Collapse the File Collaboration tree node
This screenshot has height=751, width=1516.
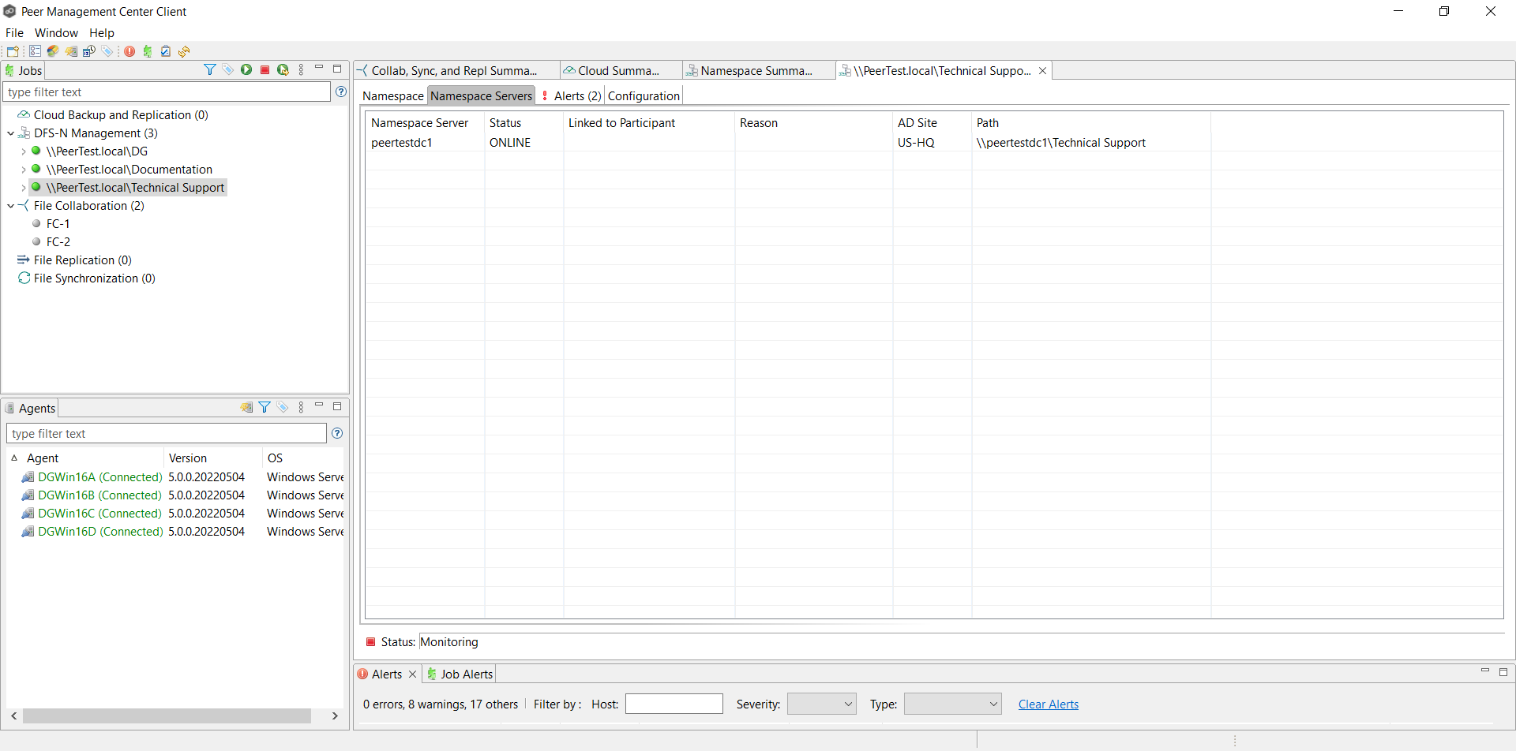tap(11, 206)
